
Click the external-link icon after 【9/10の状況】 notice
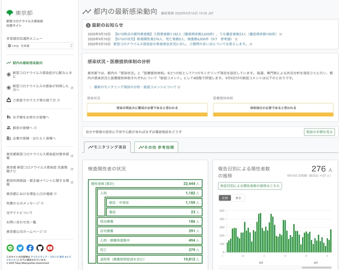click(236, 39)
